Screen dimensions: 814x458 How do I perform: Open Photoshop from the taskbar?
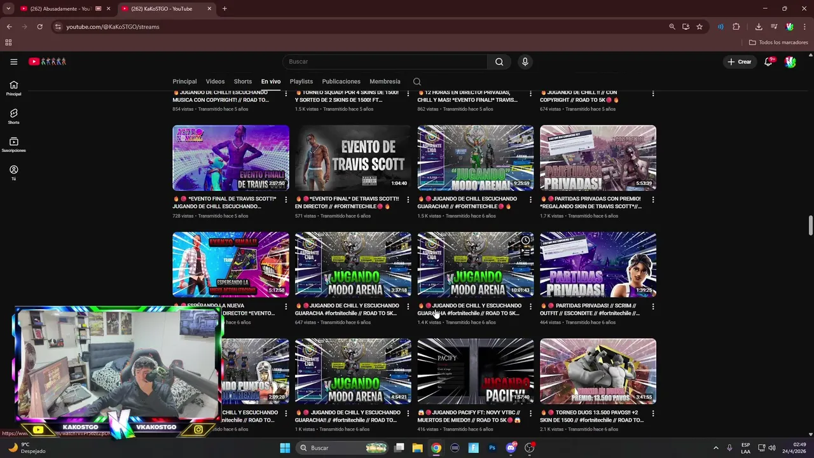(492, 448)
